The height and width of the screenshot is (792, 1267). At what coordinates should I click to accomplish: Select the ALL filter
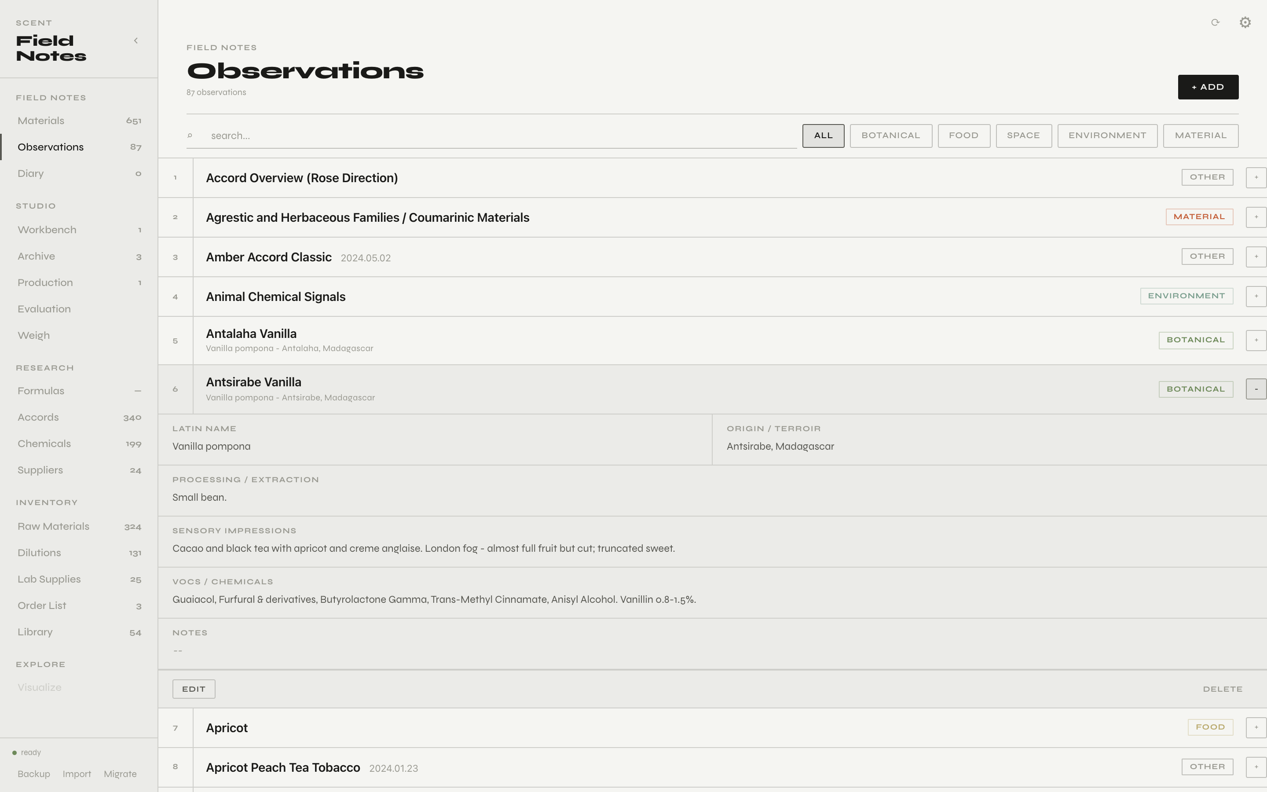point(823,136)
